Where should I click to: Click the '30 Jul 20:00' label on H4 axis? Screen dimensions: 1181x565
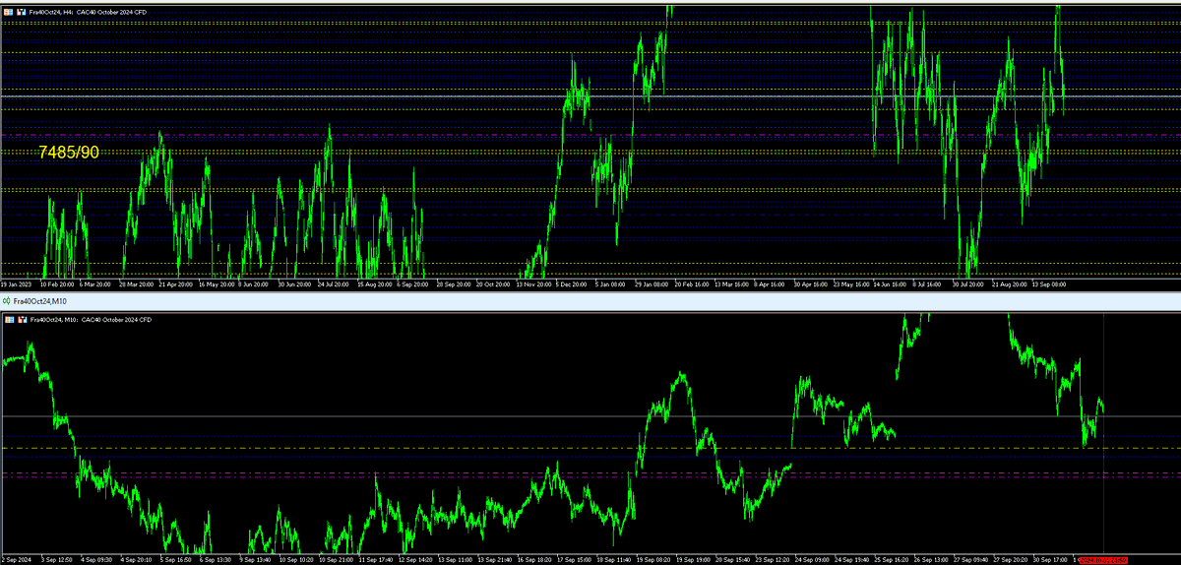(x=968, y=284)
